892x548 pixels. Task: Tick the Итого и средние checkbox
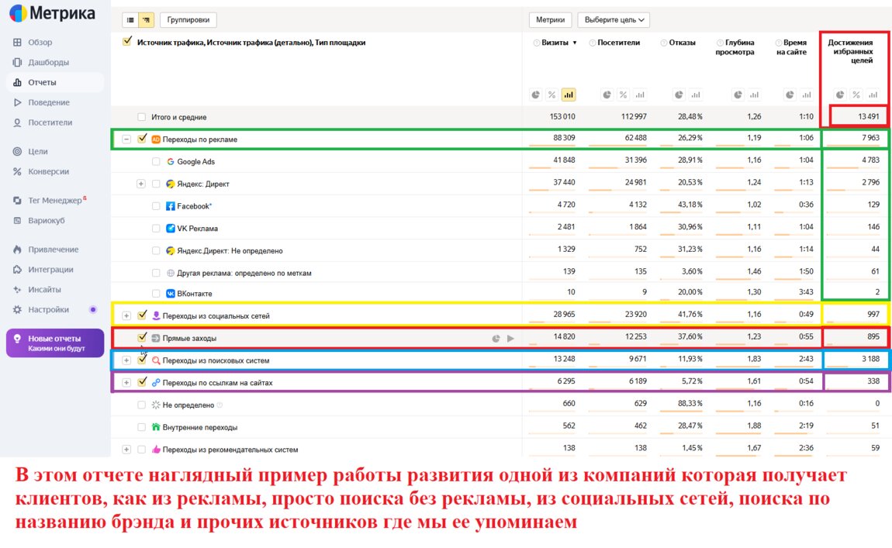pos(141,117)
